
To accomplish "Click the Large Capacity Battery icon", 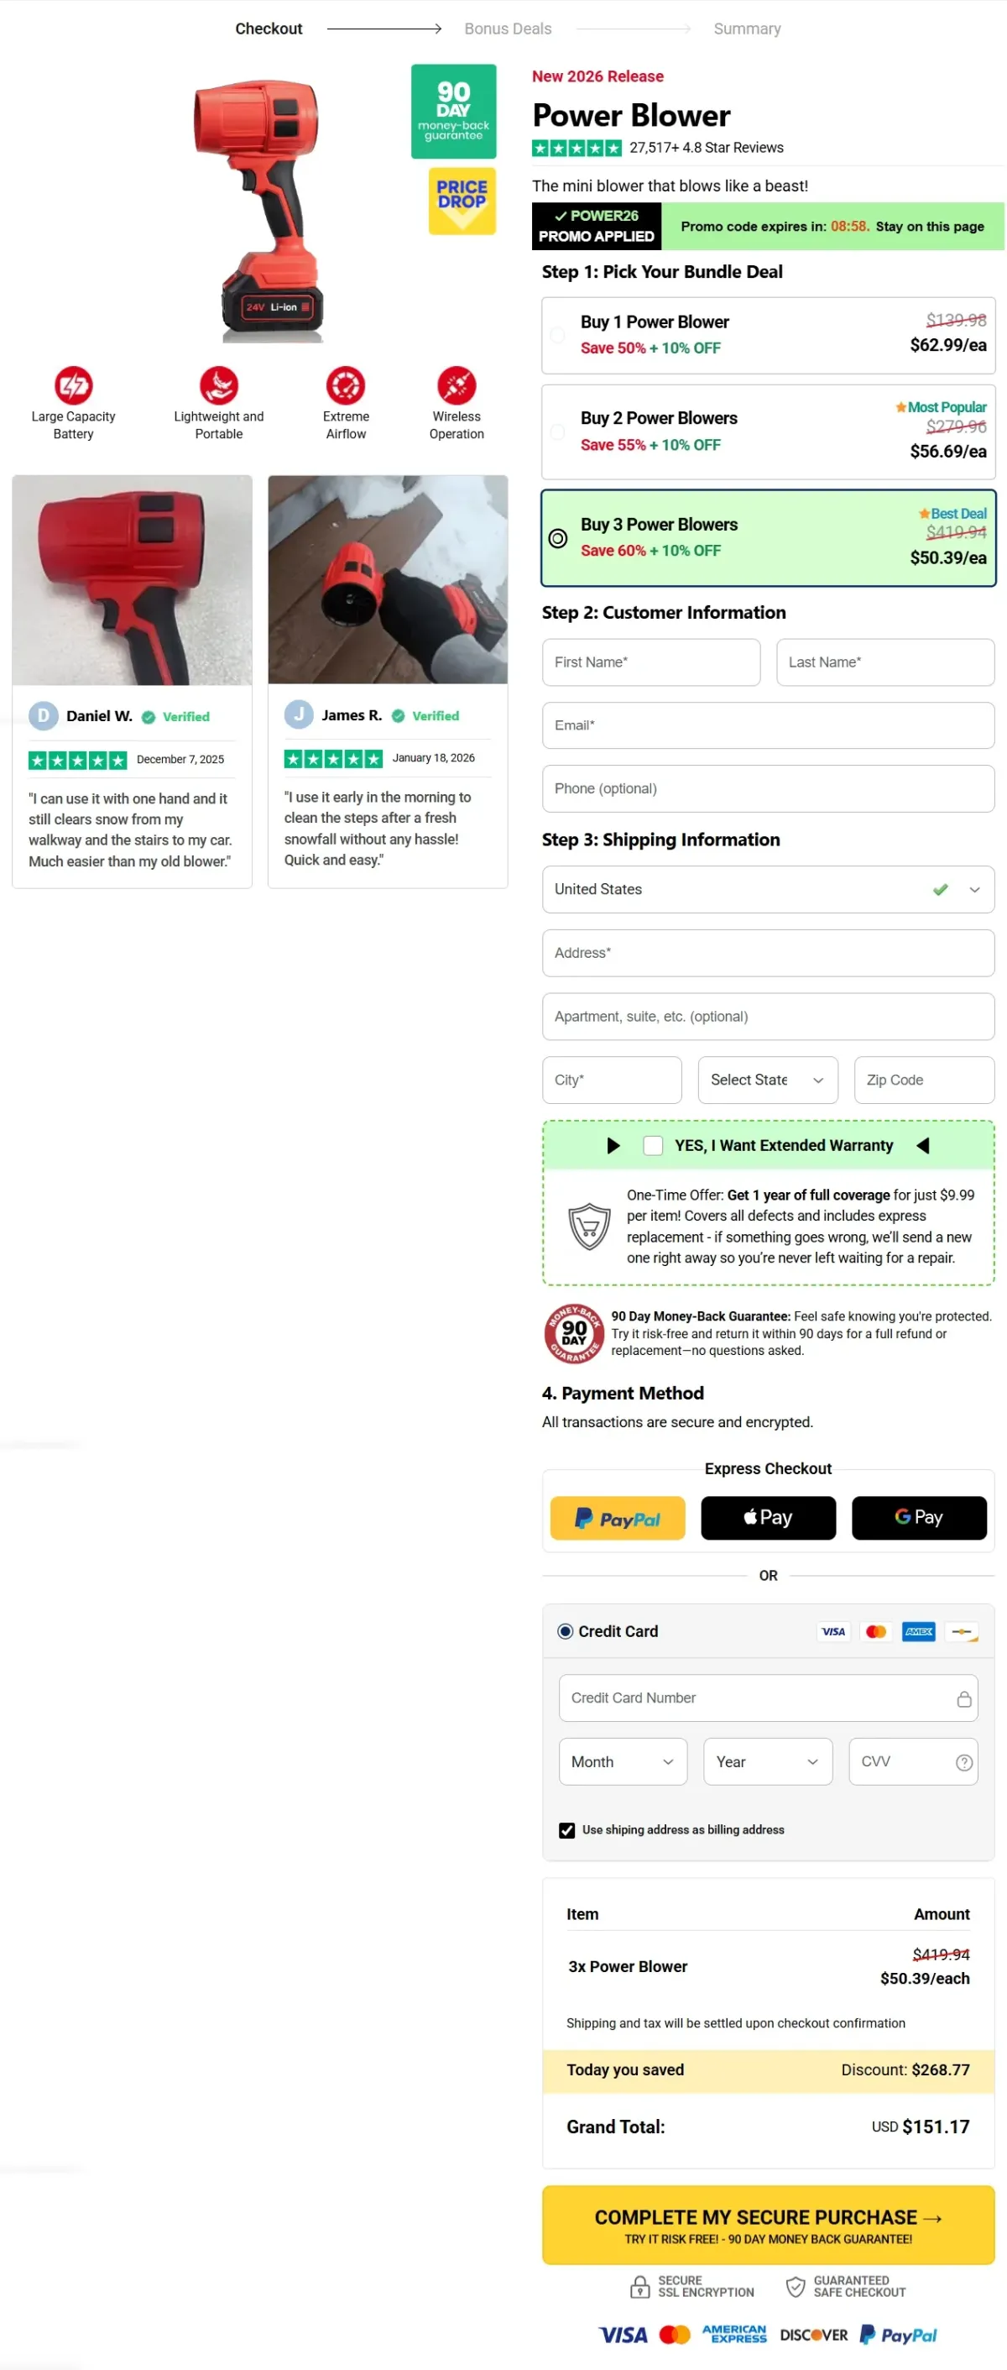I will coord(74,385).
